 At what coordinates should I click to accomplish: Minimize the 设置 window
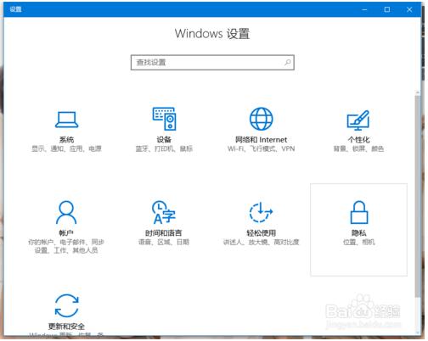364,9
